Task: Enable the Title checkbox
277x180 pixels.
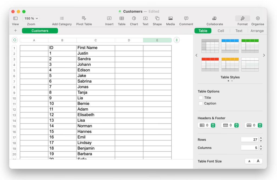Action: (x=201, y=98)
